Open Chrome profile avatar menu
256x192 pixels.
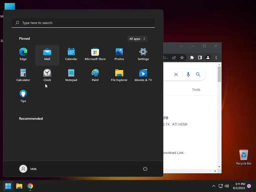coord(208,57)
